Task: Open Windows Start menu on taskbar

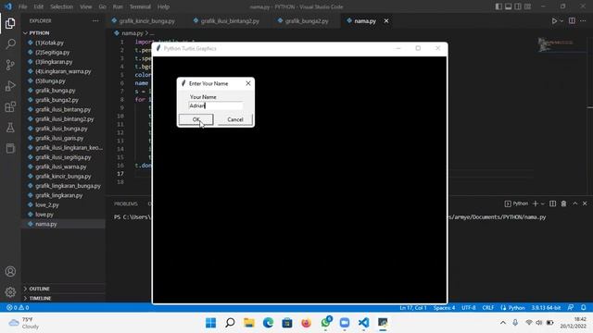Action: point(210,323)
